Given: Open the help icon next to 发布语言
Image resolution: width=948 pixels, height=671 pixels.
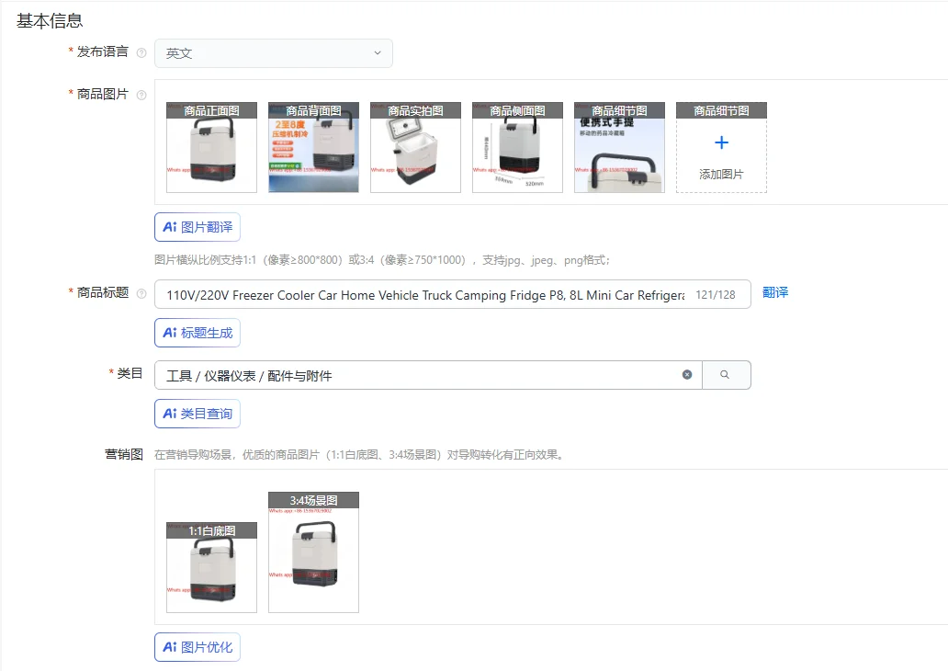Looking at the screenshot, I should pyautogui.click(x=143, y=52).
